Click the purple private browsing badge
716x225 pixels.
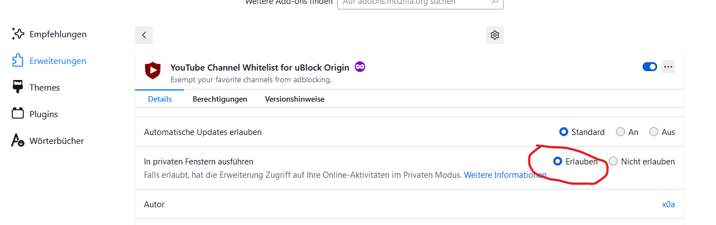360,67
